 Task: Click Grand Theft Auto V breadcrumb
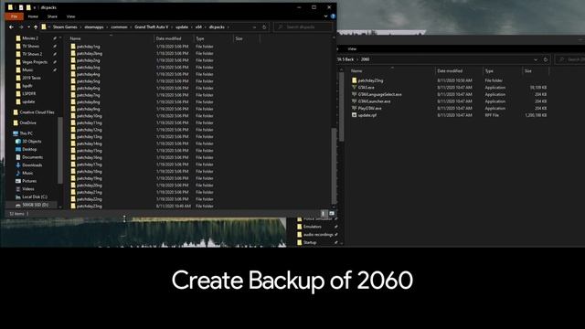[151, 27]
